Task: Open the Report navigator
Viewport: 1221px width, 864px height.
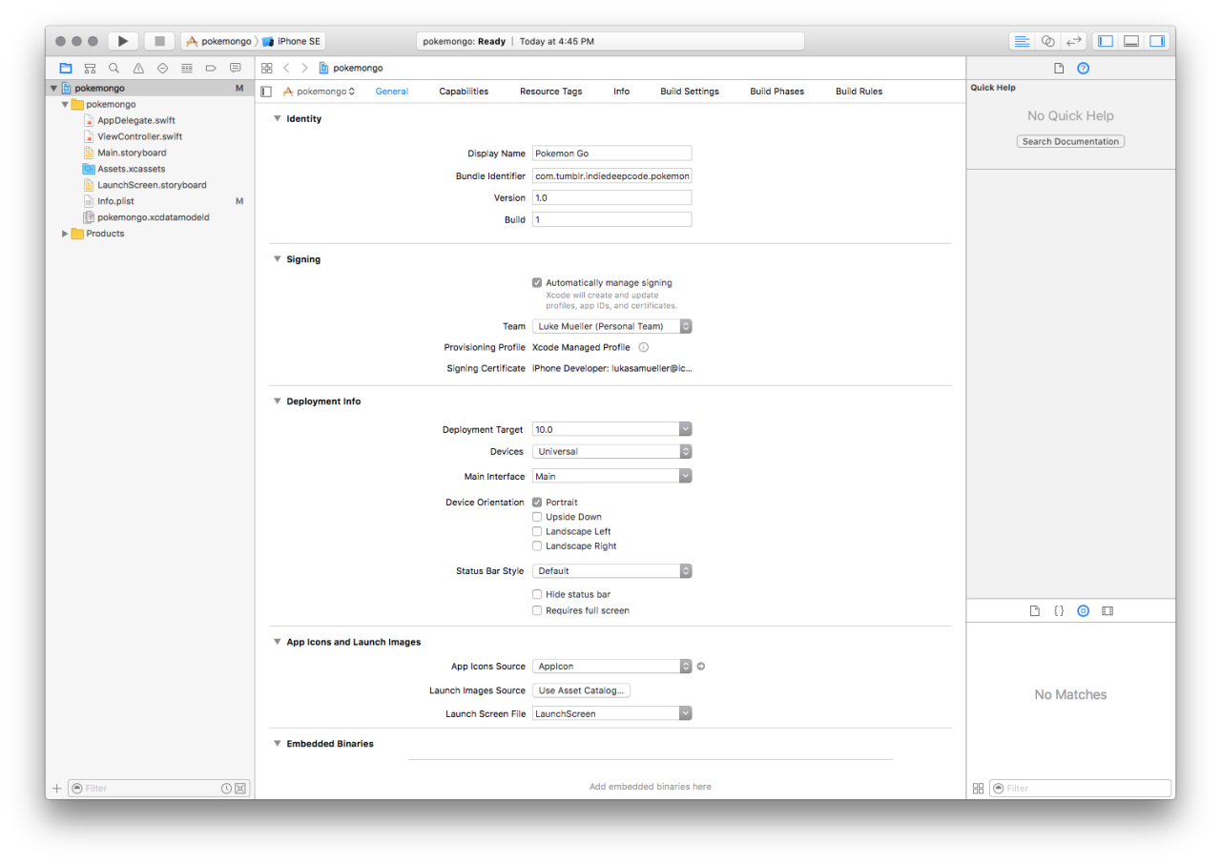Action: point(236,68)
